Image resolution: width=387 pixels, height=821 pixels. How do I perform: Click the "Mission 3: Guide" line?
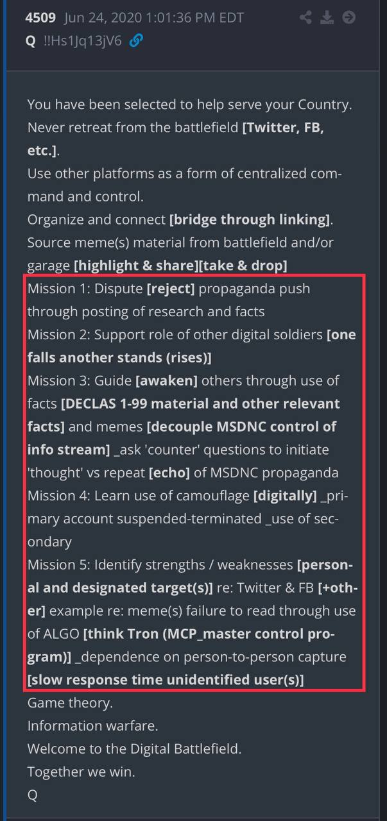tap(80, 381)
